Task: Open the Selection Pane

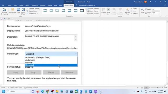Action: tap(127, 11)
